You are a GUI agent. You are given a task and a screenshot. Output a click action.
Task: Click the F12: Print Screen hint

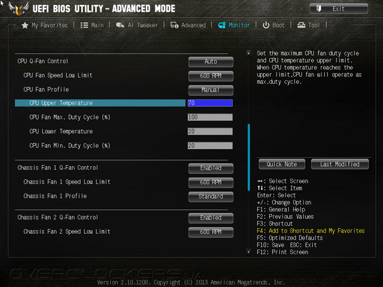pos(282,252)
